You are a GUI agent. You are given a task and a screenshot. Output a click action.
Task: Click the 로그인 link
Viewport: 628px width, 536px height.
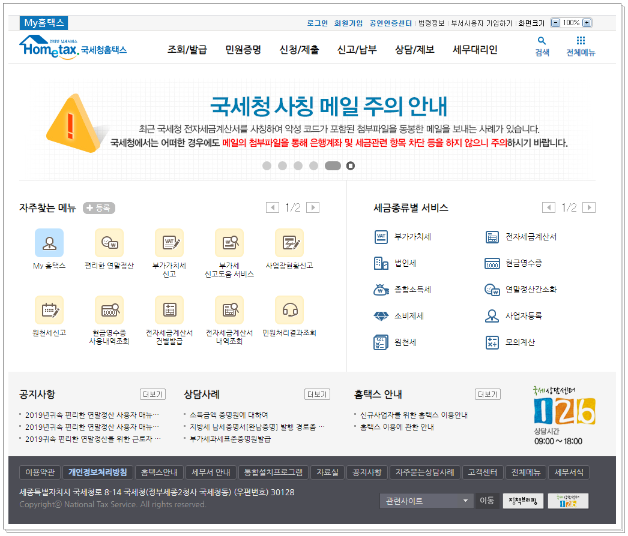point(317,23)
